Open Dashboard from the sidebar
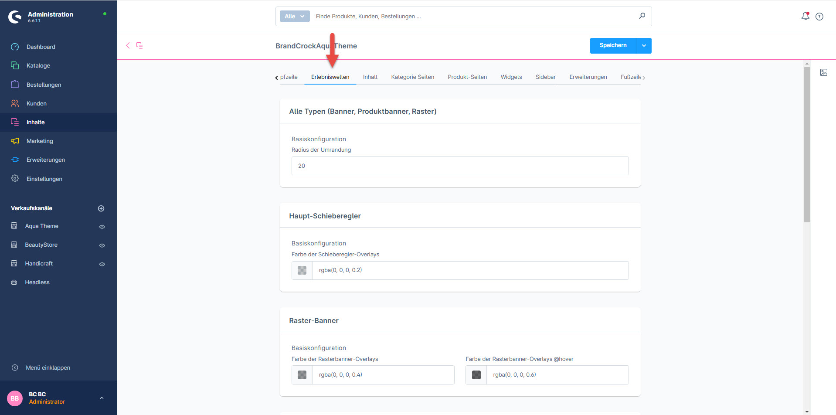836x415 pixels. point(41,47)
